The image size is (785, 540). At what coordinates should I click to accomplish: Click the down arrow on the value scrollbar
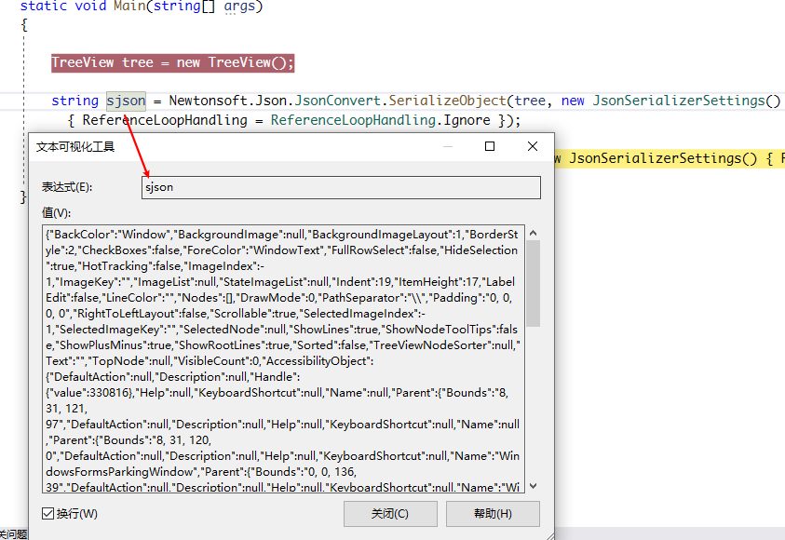pyautogui.click(x=534, y=485)
